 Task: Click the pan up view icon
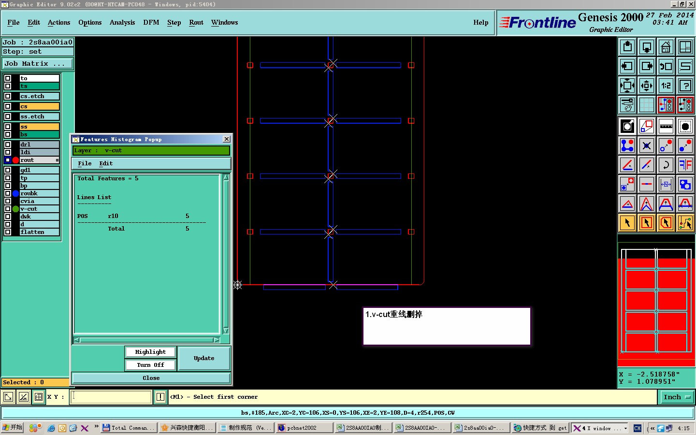point(627,47)
